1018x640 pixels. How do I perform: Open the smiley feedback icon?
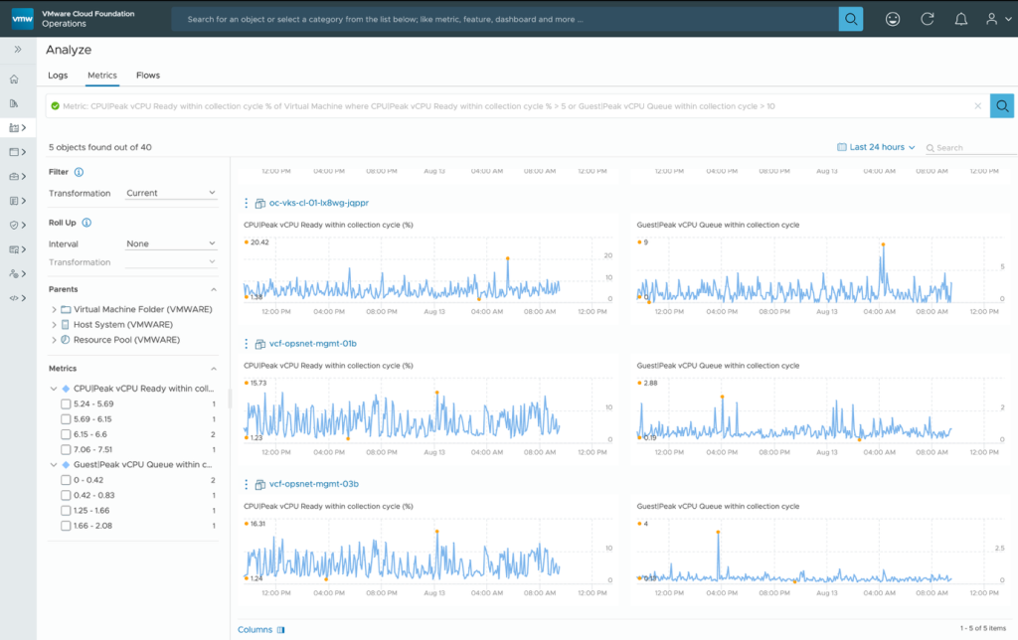[894, 19]
